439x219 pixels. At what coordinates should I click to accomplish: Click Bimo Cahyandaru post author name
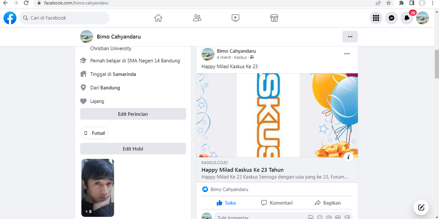[236, 51]
